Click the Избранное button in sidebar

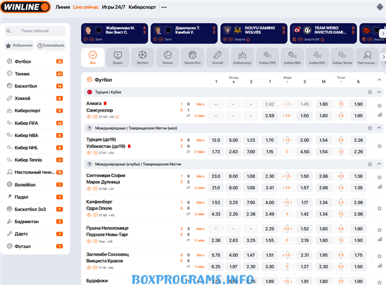click(x=18, y=45)
